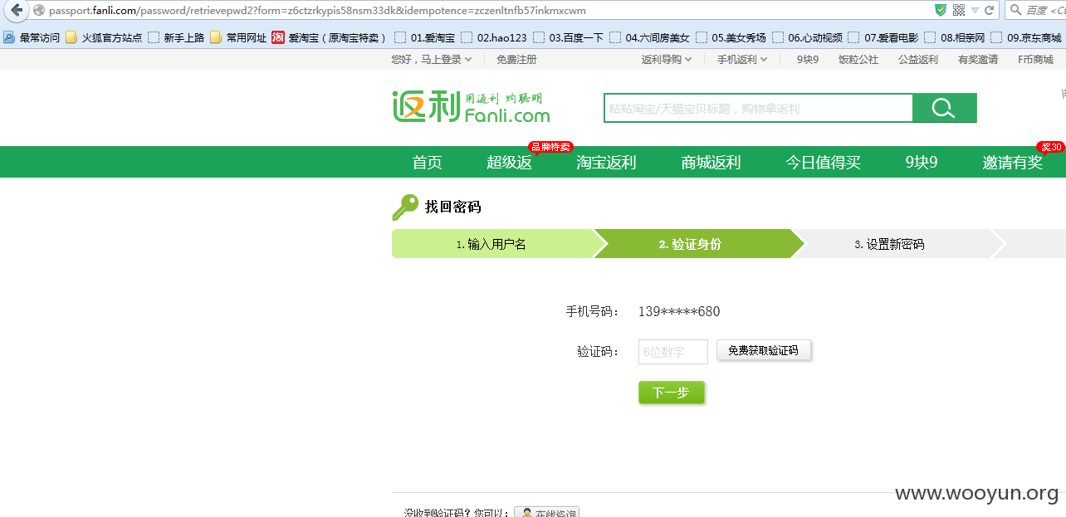
Task: Open 超级返 nav tab
Action: point(509,163)
